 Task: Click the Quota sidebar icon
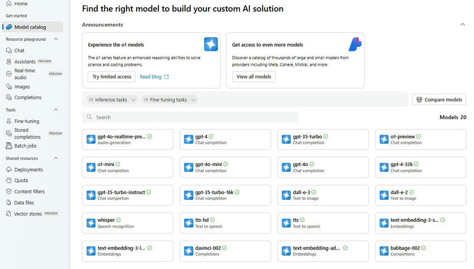(8, 180)
